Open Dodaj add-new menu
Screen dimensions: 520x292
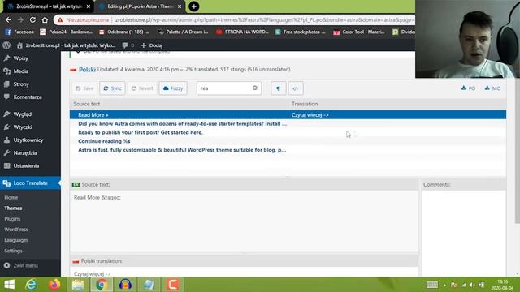pyautogui.click(x=152, y=45)
